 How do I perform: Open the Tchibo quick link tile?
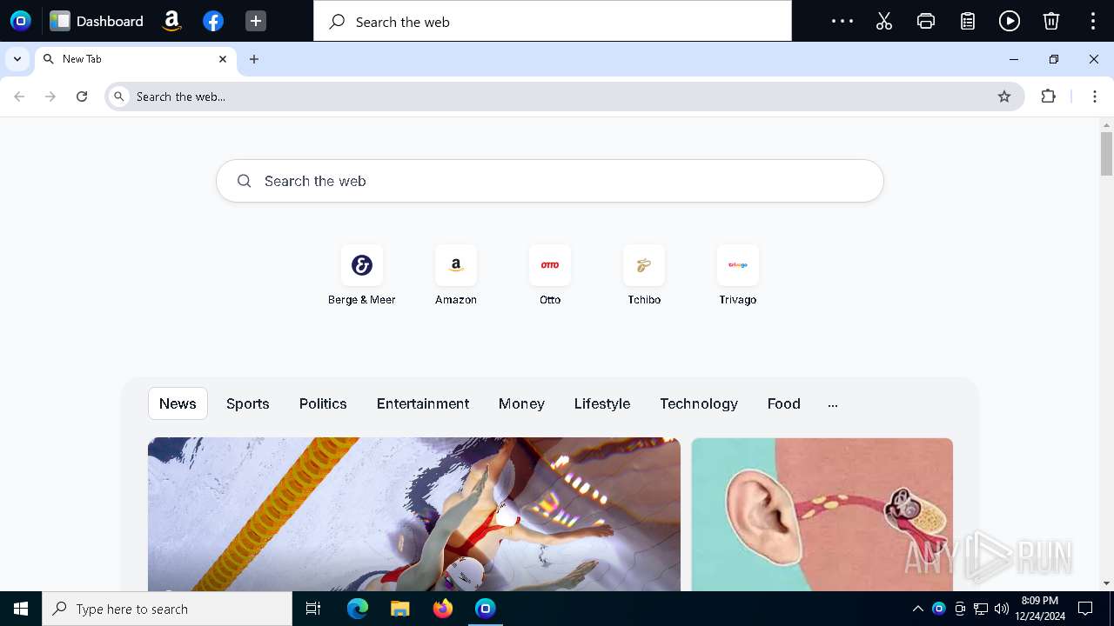[644, 276]
